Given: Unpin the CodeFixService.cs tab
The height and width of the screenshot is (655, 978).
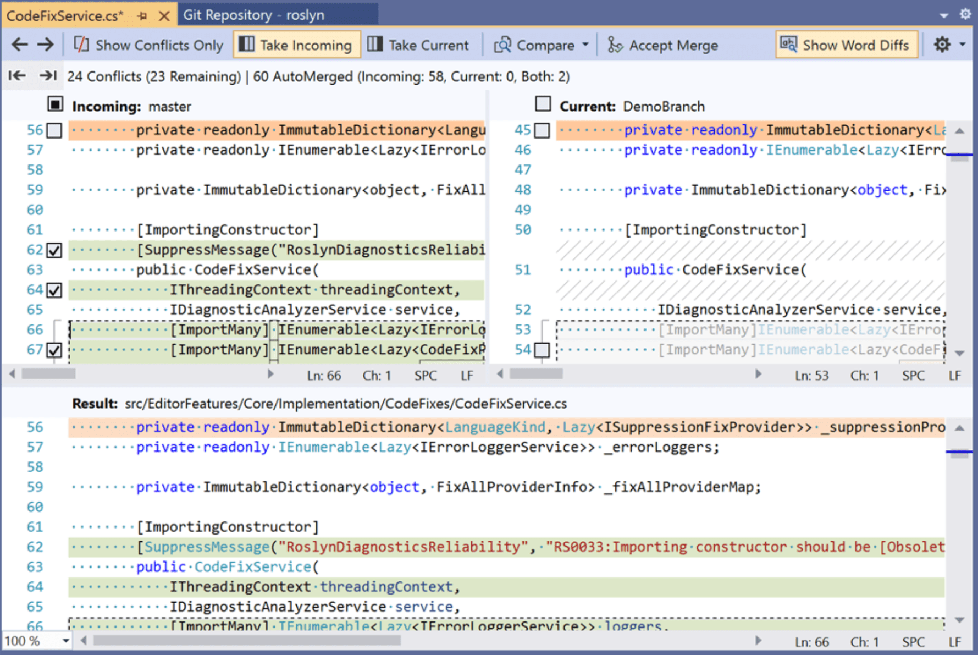Looking at the screenshot, I should 142,16.
